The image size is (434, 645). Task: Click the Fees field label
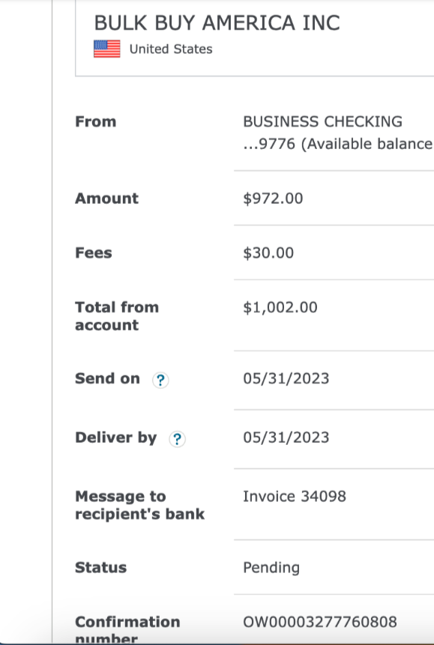coord(94,252)
